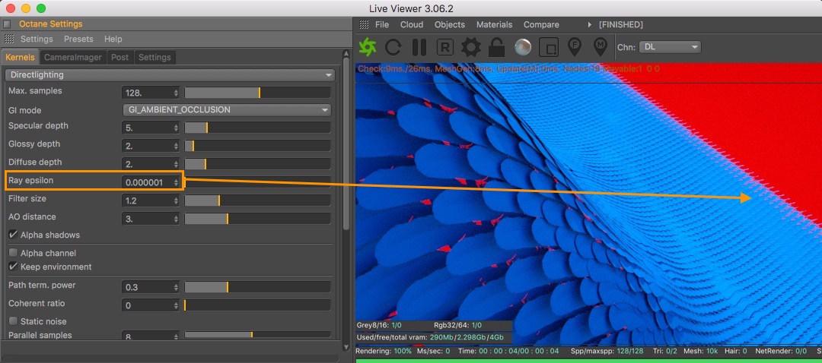This screenshot has width=822, height=363.
Task: Click the Max. samples slider
Action: tap(257, 93)
